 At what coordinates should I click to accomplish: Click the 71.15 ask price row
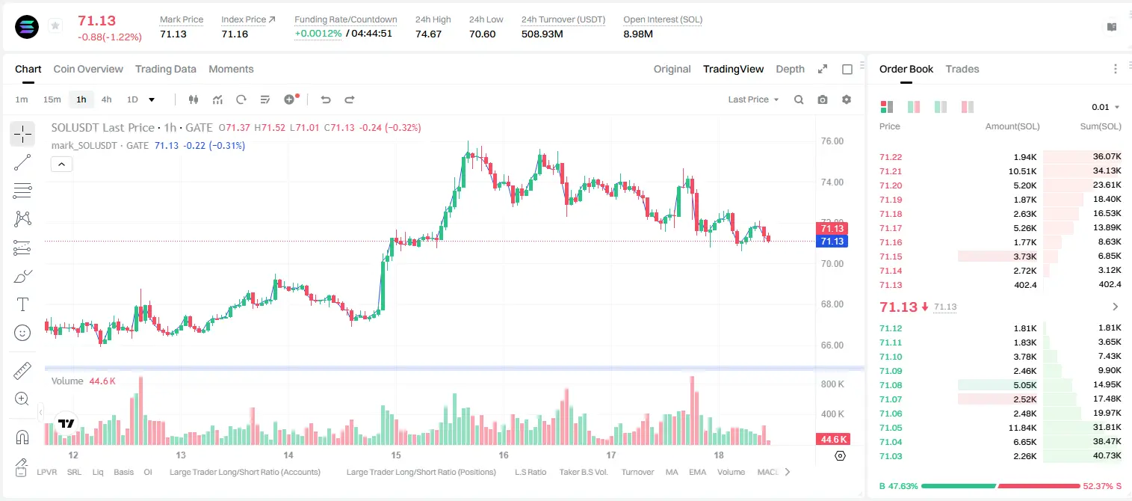1000,256
